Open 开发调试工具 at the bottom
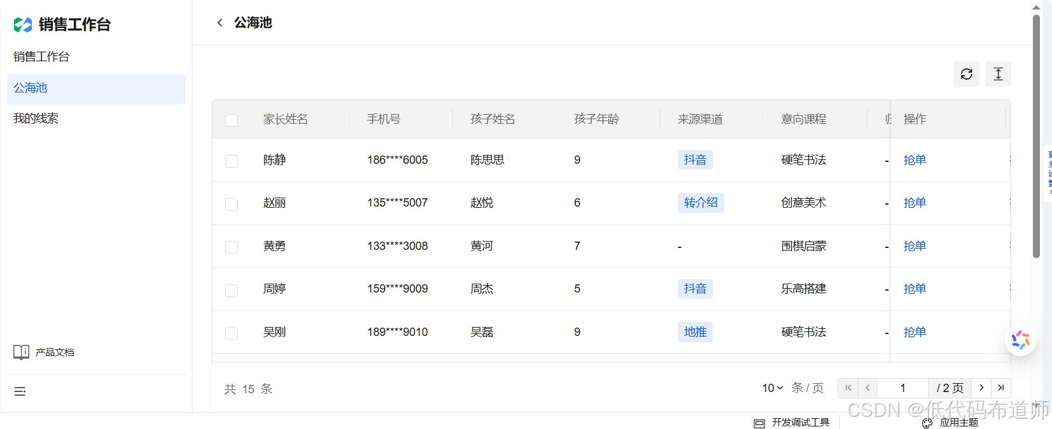The width and height of the screenshot is (1052, 429). click(x=791, y=423)
